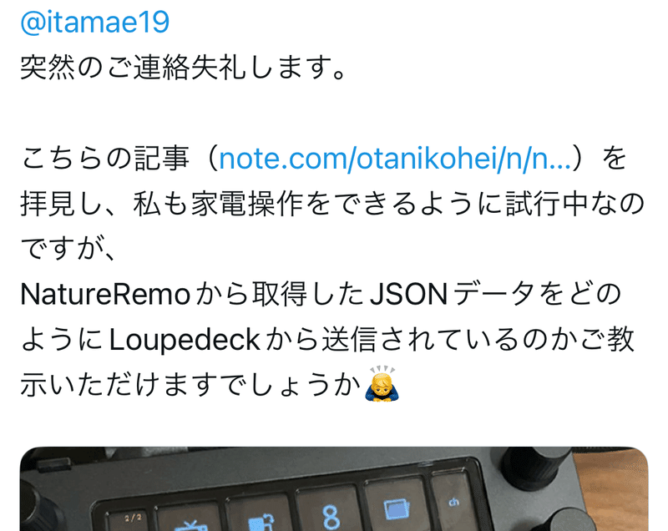Viewport: 668px width, 531px height.
Task: Tap the small "ch" key label
Action: tap(453, 503)
